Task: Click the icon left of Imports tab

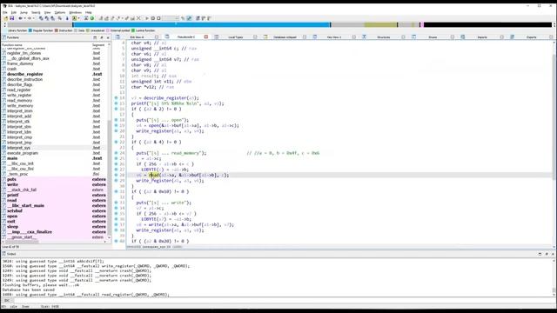Action: pyautogui.click(x=463, y=37)
